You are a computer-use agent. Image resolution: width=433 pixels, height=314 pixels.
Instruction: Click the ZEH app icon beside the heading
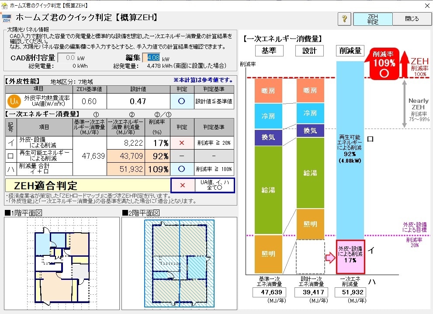(x=7, y=18)
